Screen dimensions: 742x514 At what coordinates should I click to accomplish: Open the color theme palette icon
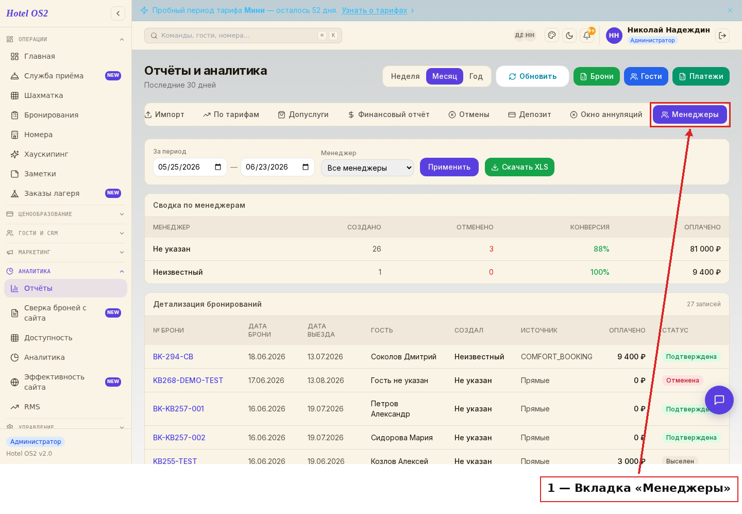(x=552, y=36)
